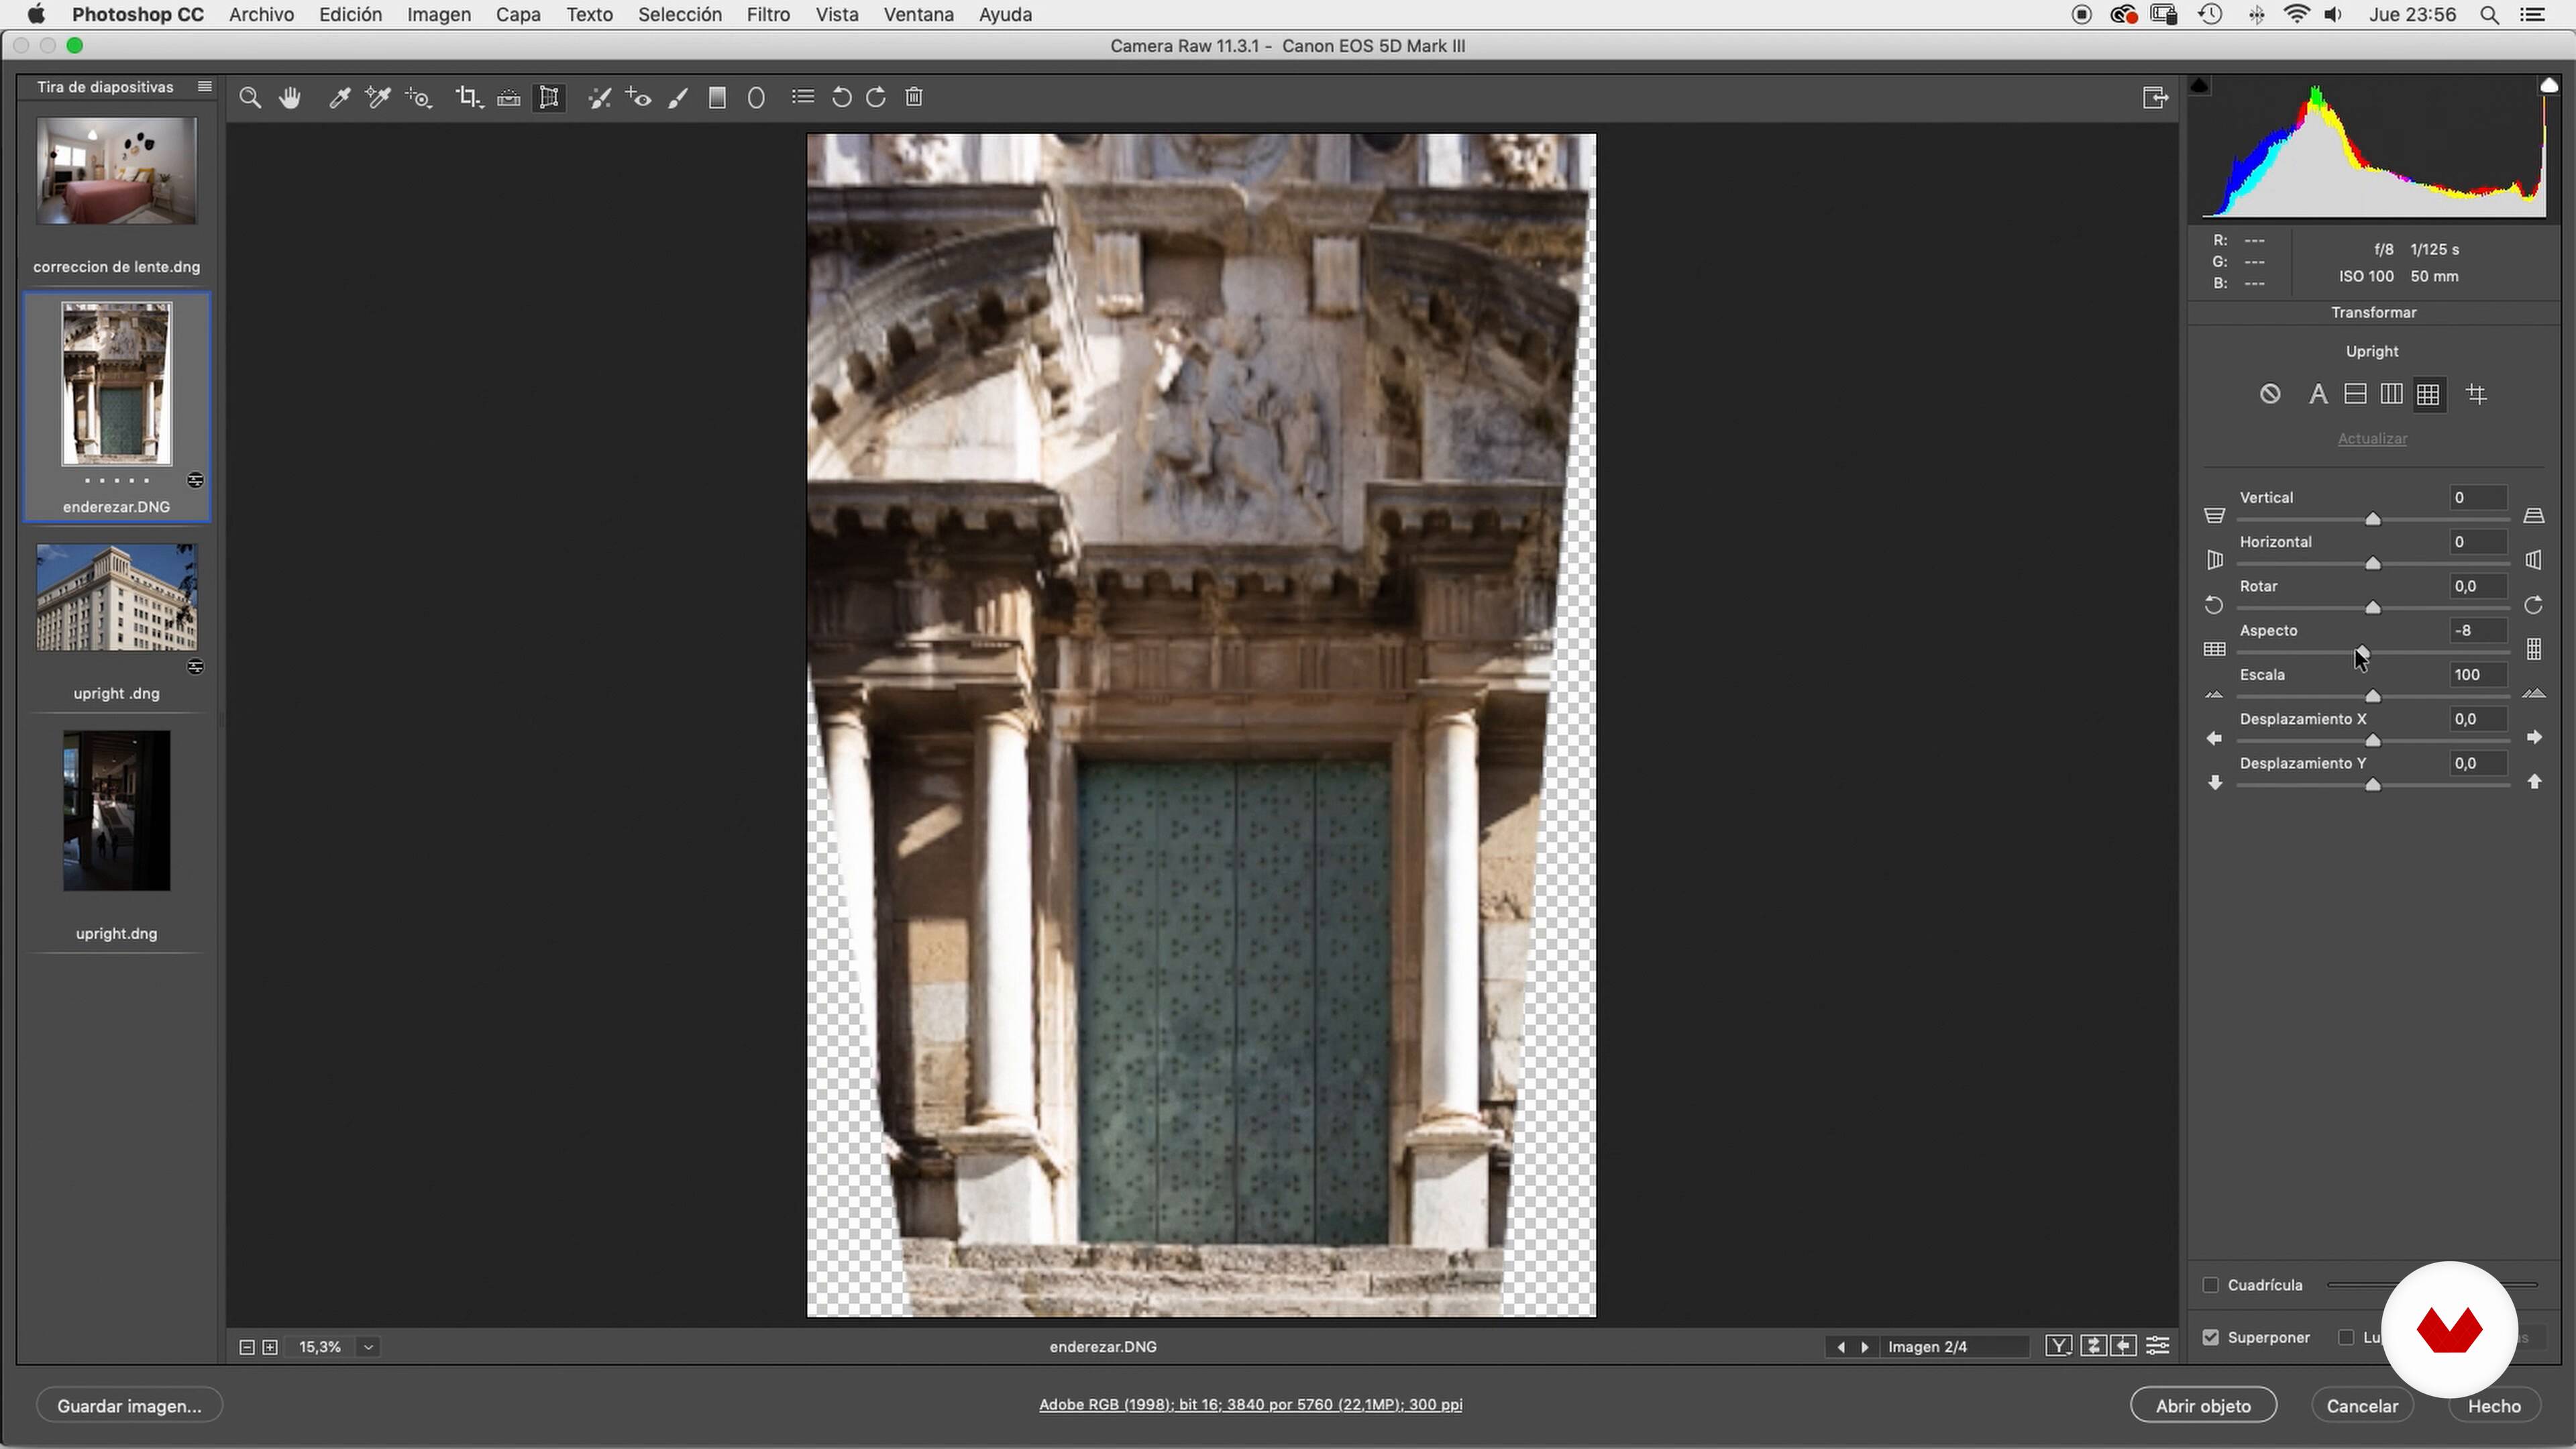Select the Transform tool
2576x1449 pixels.
pos(549,98)
